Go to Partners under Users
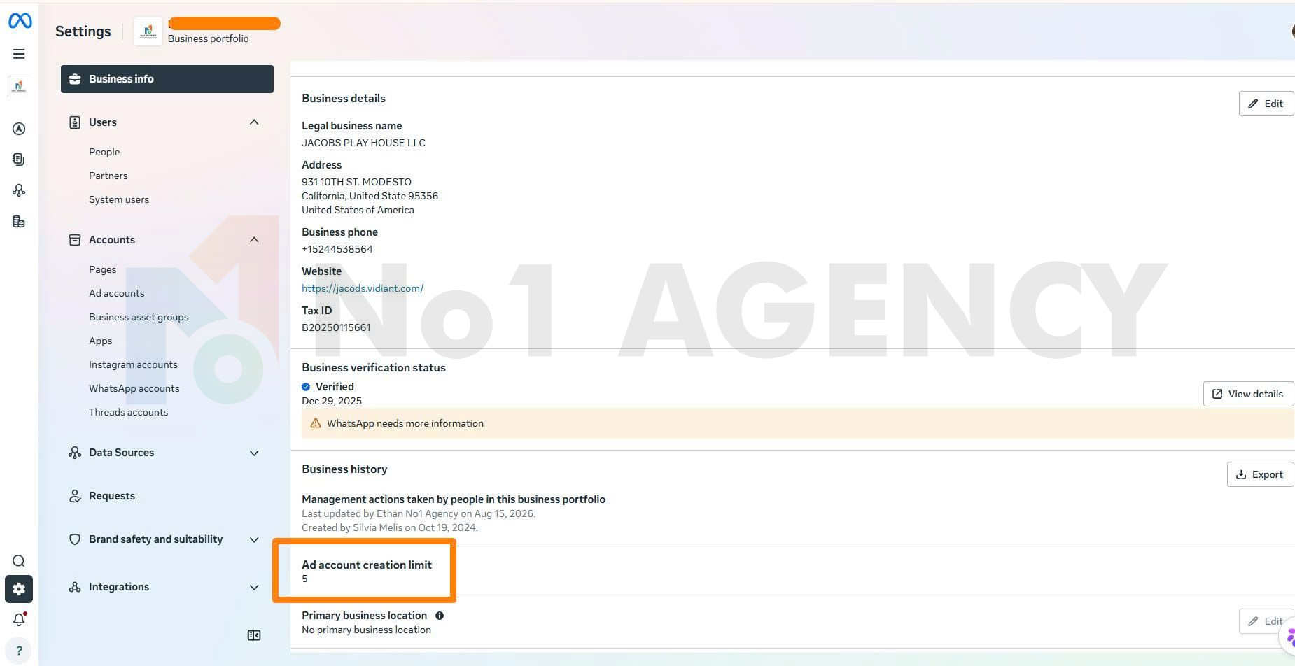 pos(108,176)
